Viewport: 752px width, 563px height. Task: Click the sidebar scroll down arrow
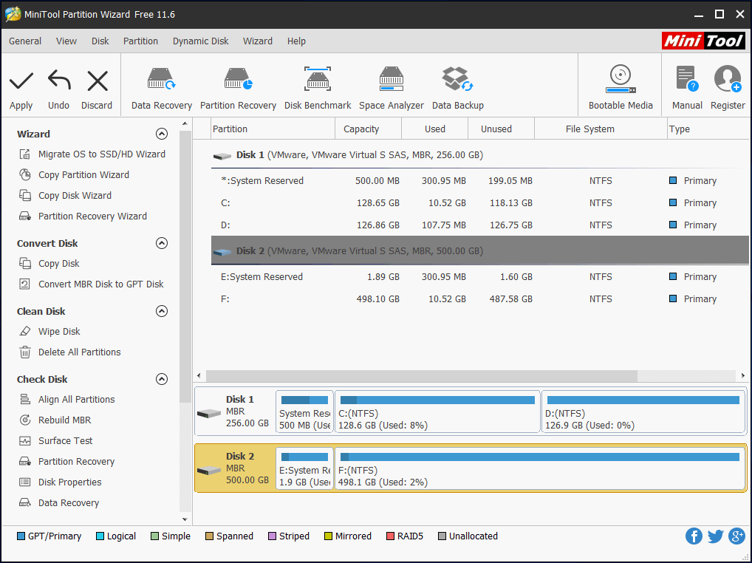tap(185, 519)
